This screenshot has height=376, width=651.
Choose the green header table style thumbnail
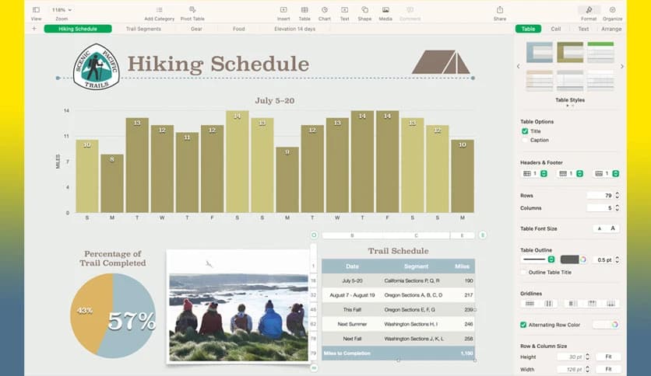pyautogui.click(x=600, y=52)
